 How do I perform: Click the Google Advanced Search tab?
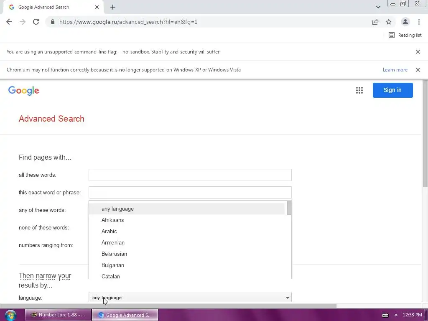pyautogui.click(x=53, y=7)
